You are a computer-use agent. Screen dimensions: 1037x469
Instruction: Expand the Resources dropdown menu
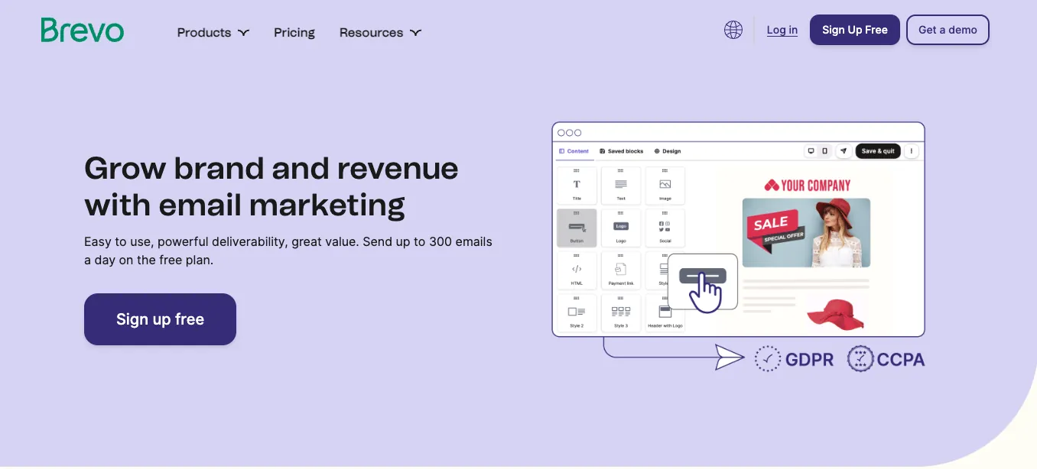(x=380, y=32)
